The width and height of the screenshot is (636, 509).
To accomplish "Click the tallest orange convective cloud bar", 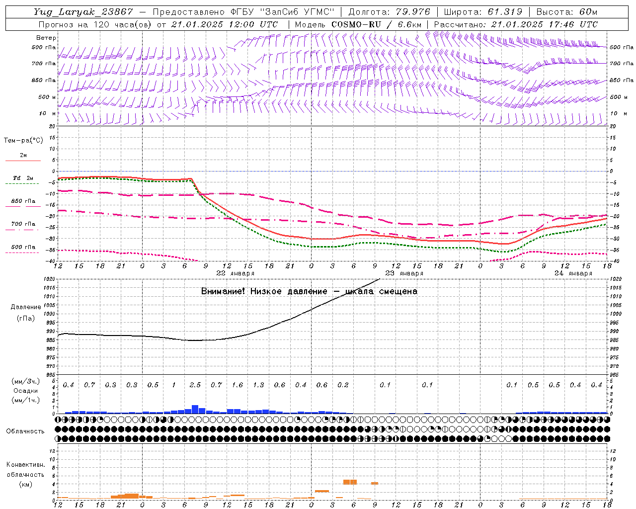I will (350, 482).
